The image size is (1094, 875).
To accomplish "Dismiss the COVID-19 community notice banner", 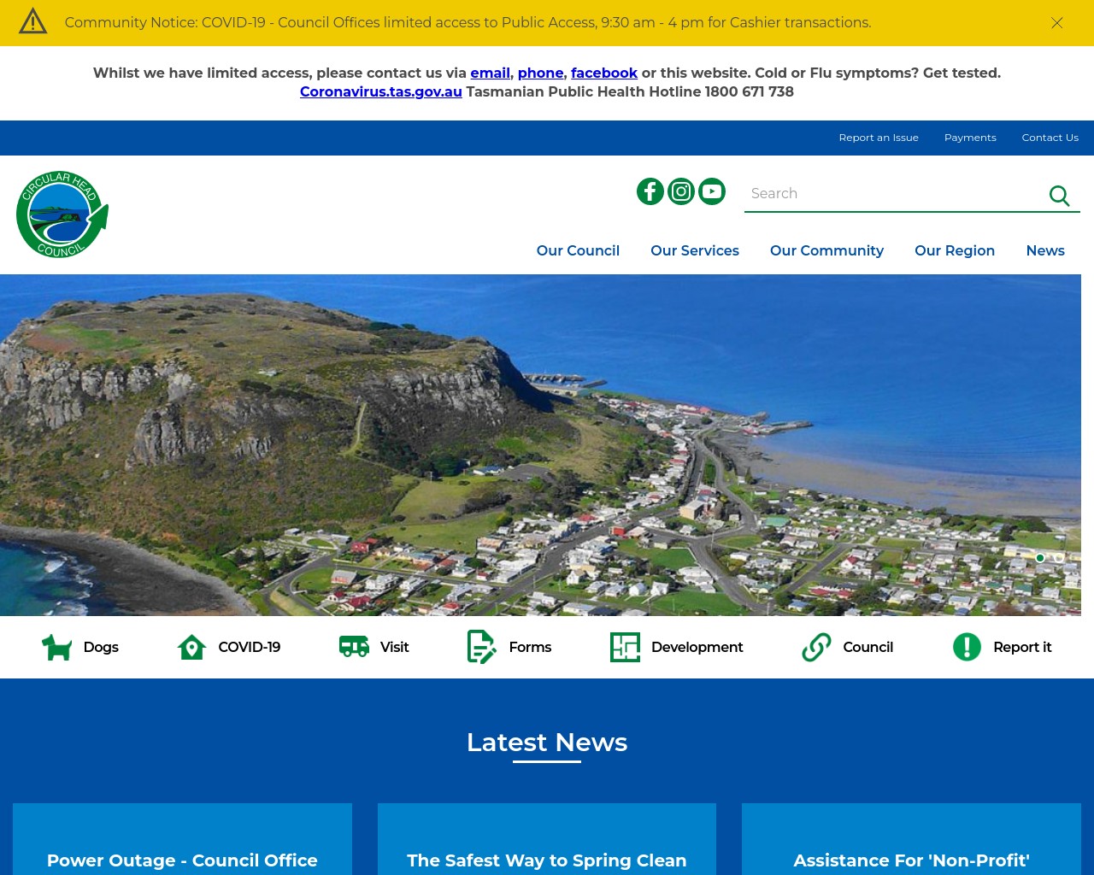I will pyautogui.click(x=1057, y=23).
